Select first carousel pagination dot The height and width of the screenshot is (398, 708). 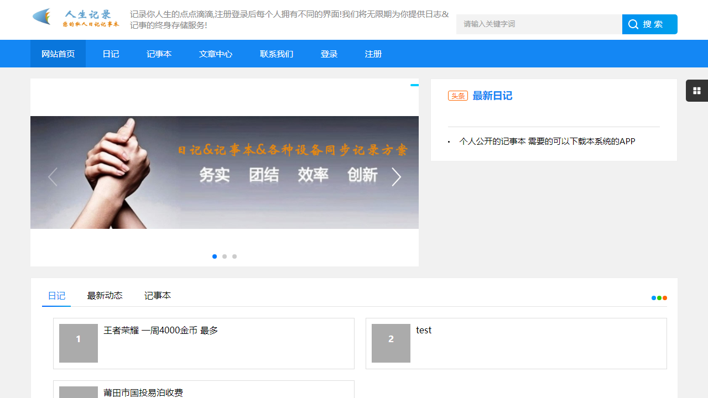215,256
